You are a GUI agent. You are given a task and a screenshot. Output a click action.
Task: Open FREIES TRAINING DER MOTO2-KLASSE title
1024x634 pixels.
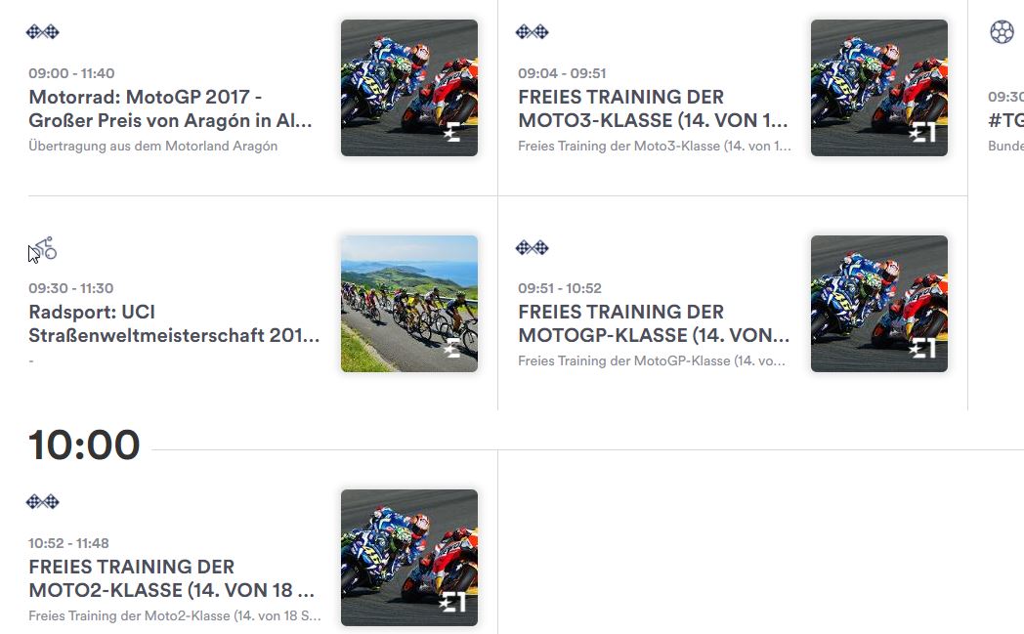(172, 578)
